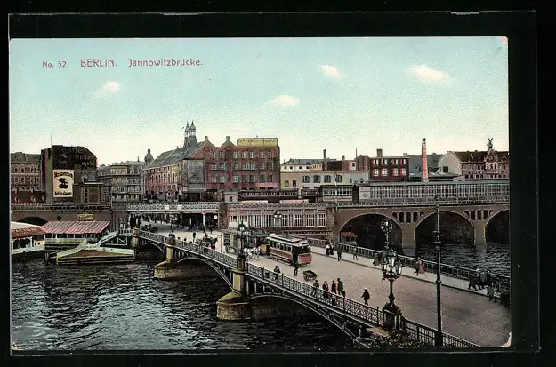Viewport: 556px width, 367px height.
Task: Click the red striped awning roof
Action: click(x=75, y=228)
